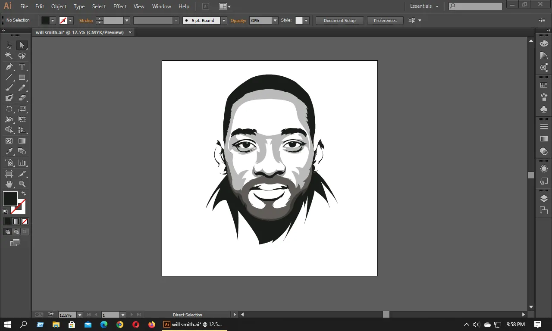Click the Preferences button
Viewport: 552px width, 331px height.
click(x=385, y=20)
